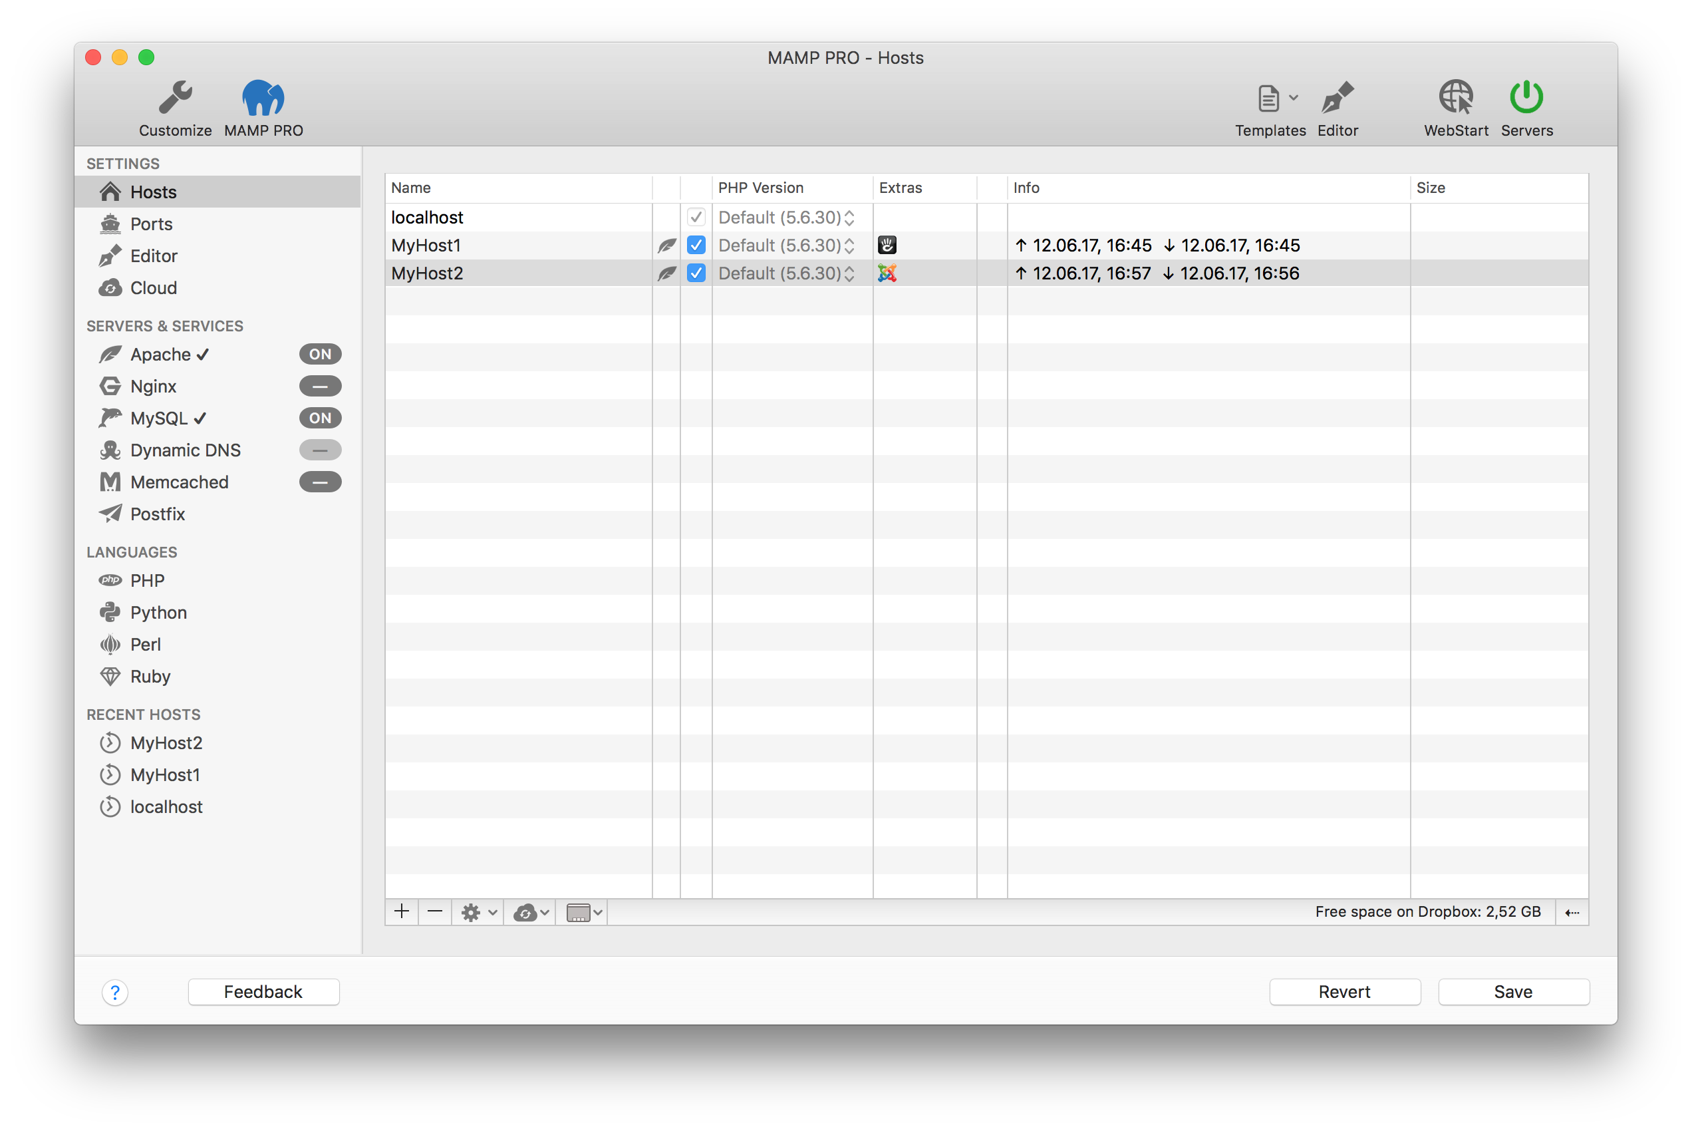This screenshot has width=1692, height=1131.
Task: Click the Memcached M icon in sidebar
Action: [110, 482]
